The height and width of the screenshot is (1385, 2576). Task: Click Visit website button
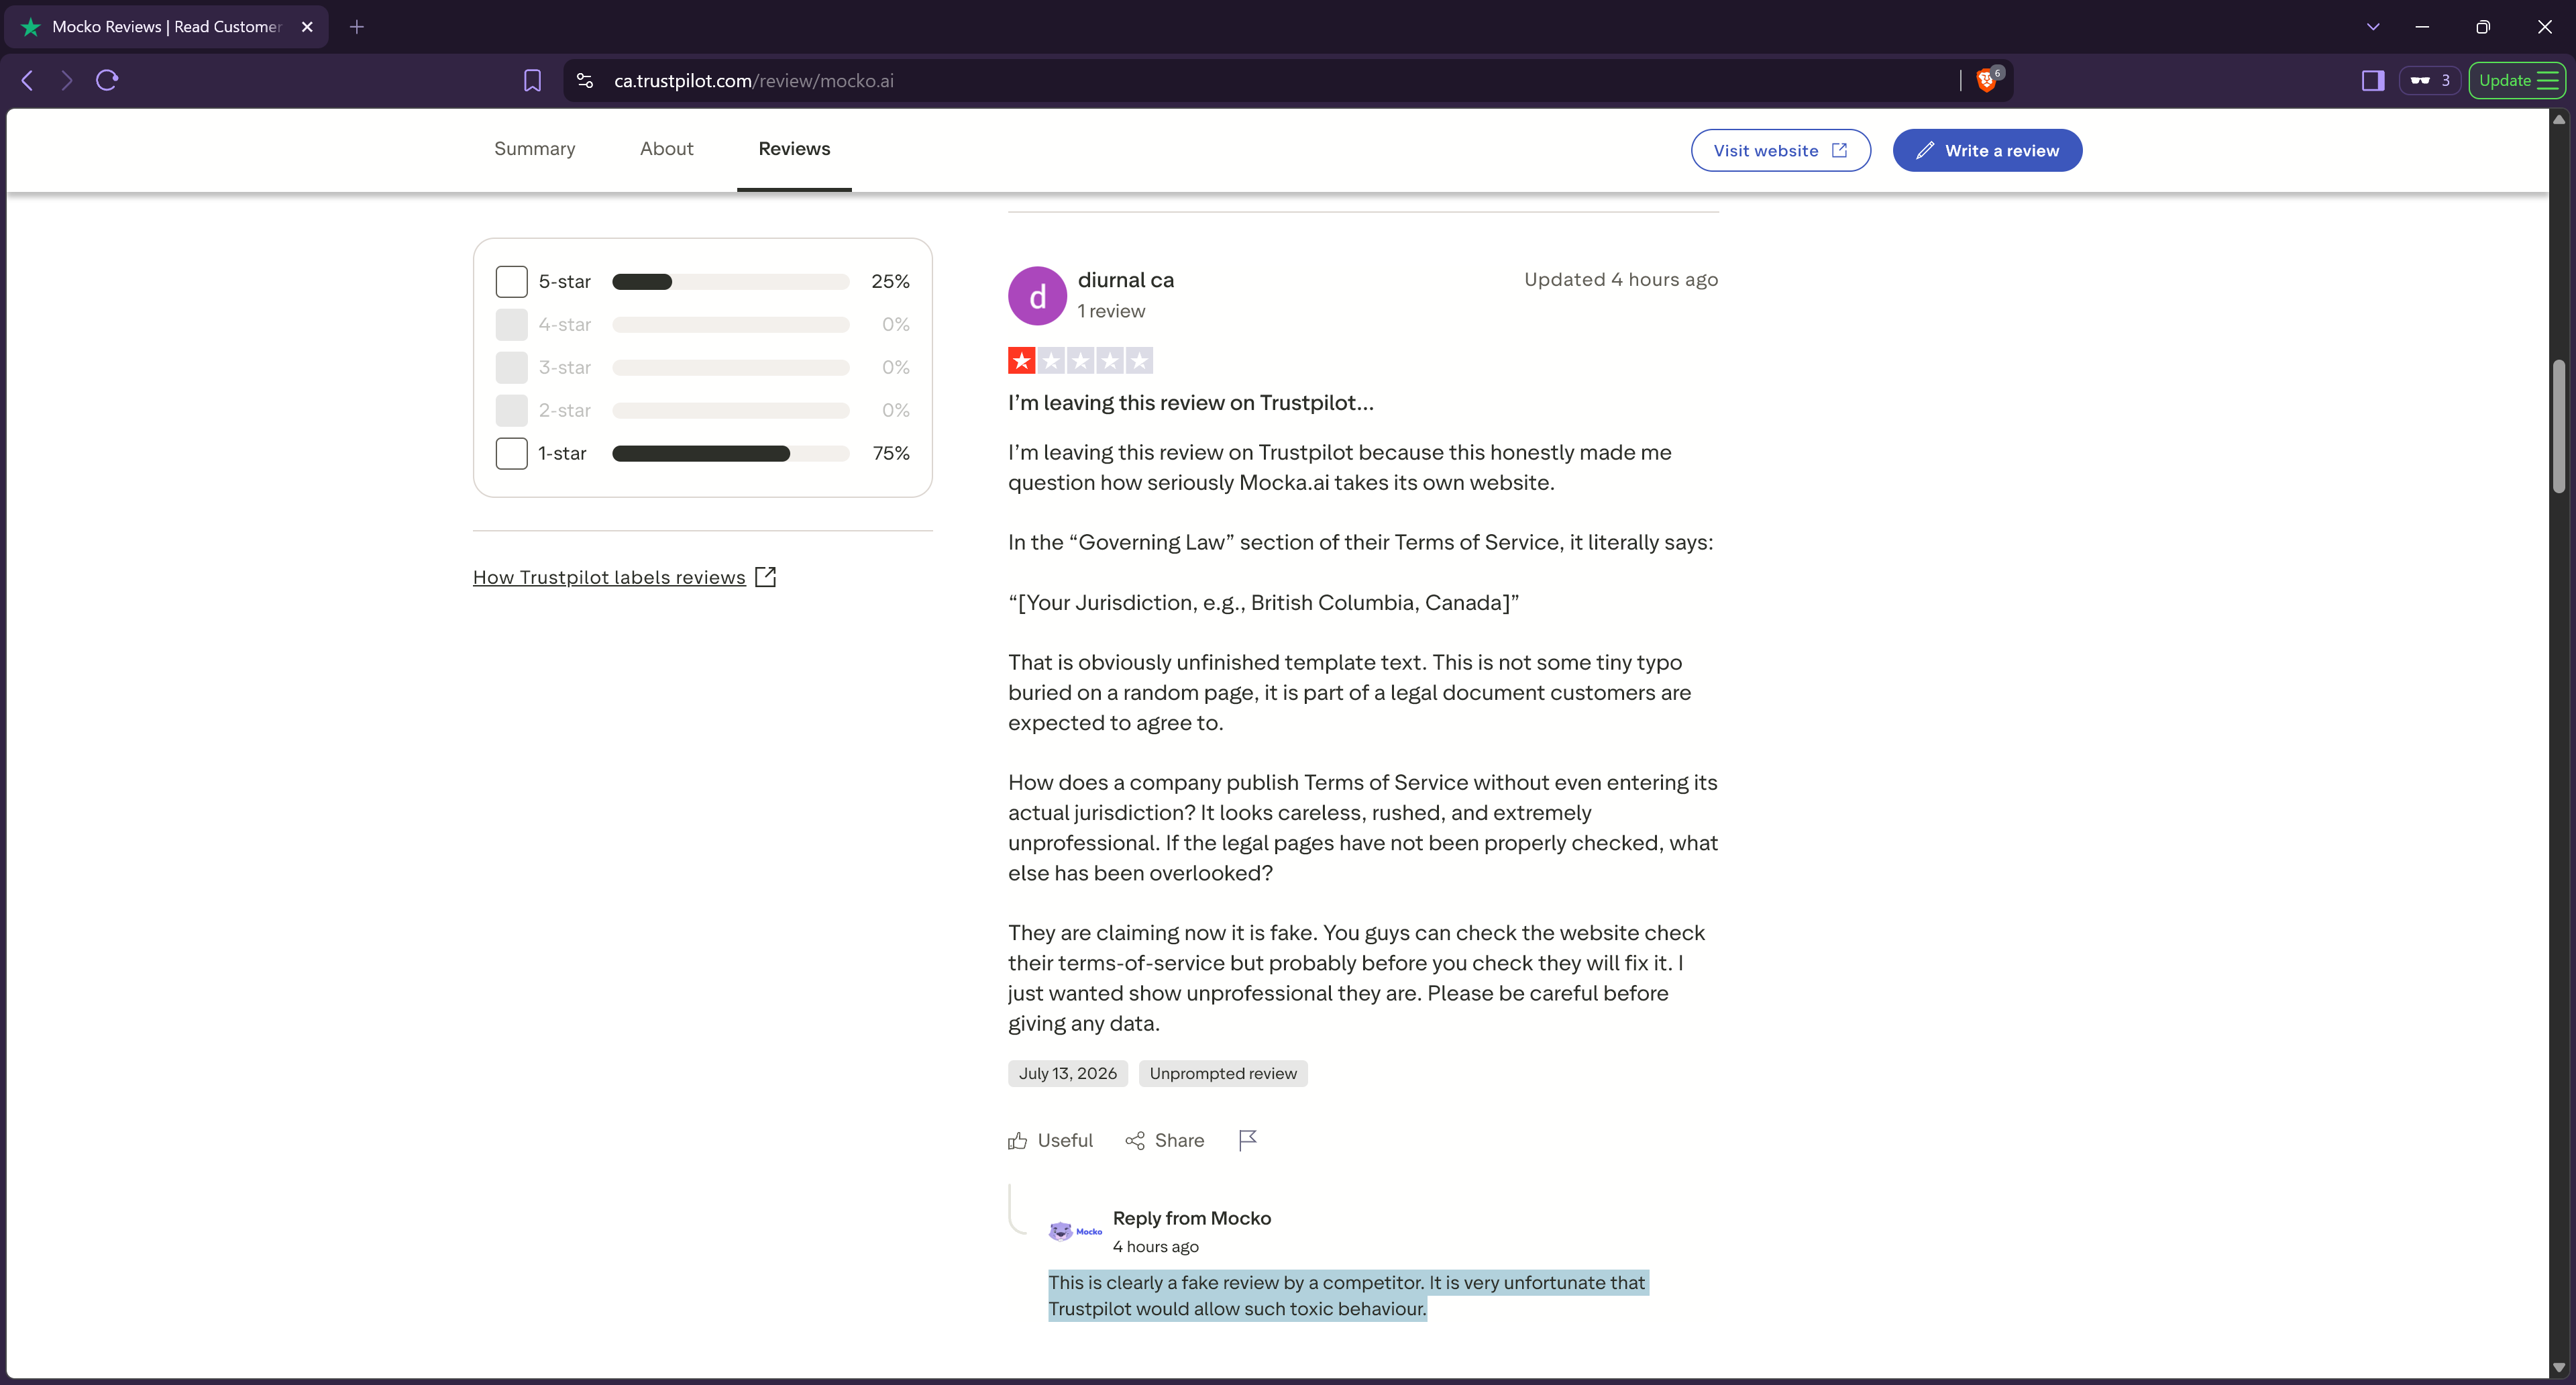tap(1780, 150)
